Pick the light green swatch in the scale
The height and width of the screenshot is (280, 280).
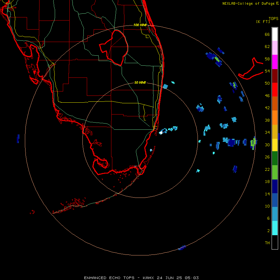(275, 172)
